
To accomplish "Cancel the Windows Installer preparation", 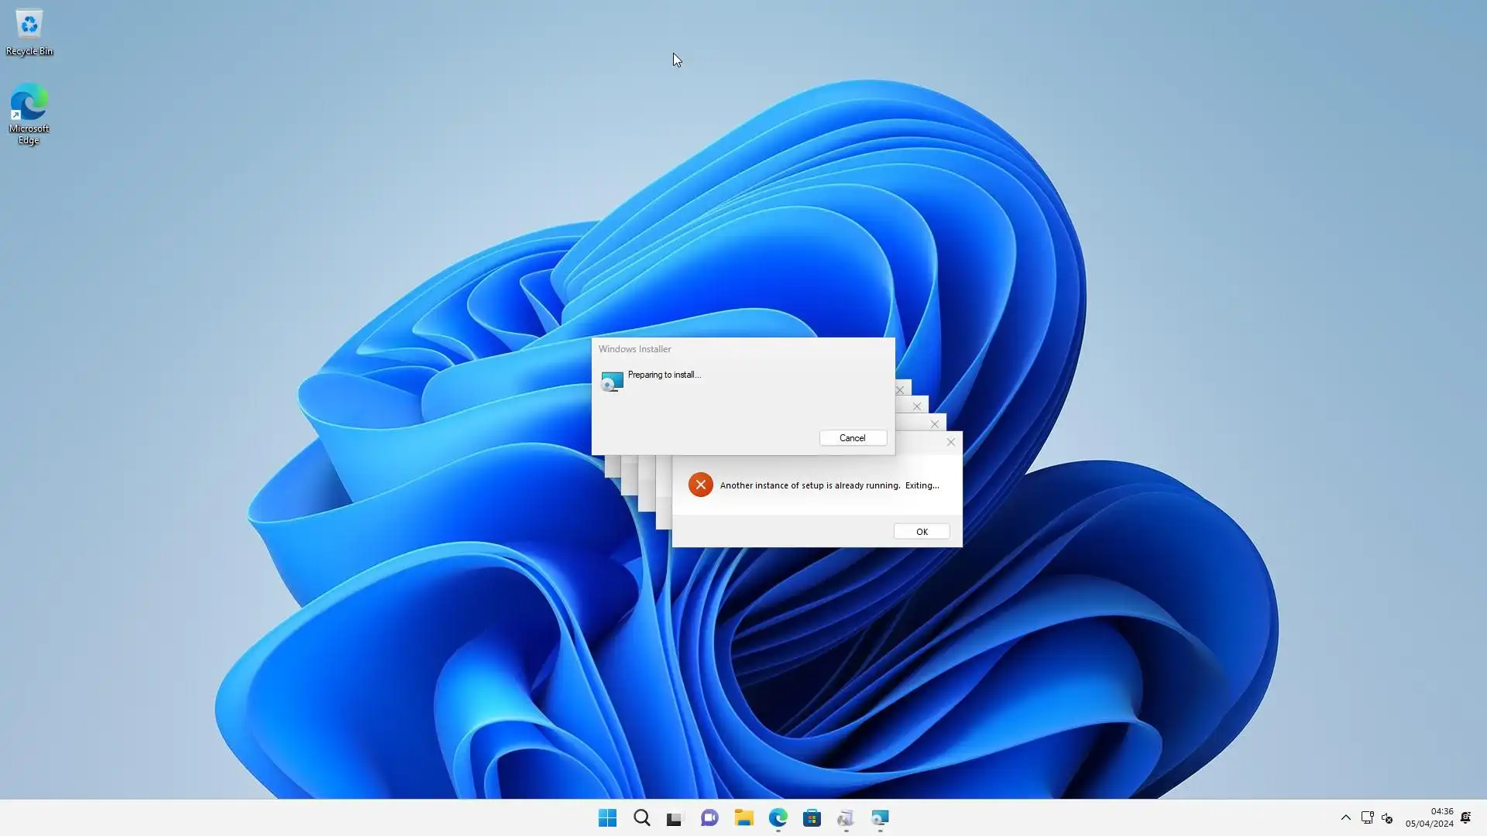I will tap(853, 438).
